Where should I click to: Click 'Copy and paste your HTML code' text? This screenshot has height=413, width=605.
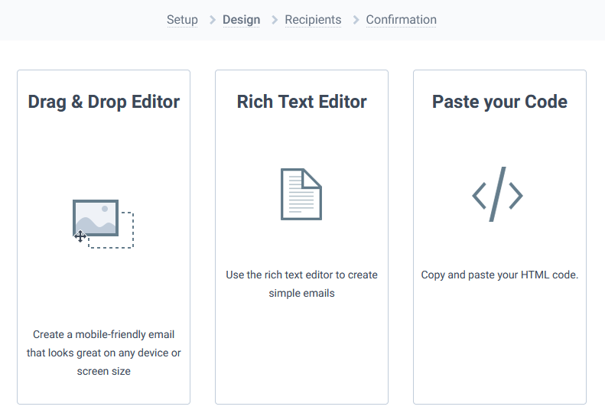(x=499, y=275)
